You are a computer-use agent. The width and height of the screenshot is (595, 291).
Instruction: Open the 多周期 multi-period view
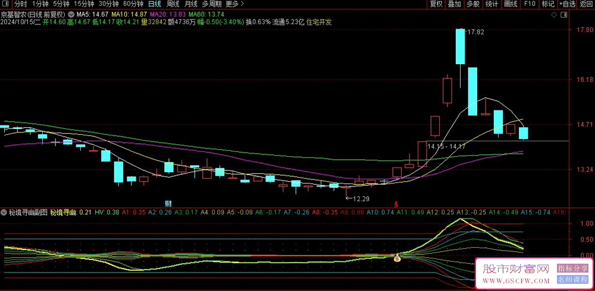pos(211,4)
